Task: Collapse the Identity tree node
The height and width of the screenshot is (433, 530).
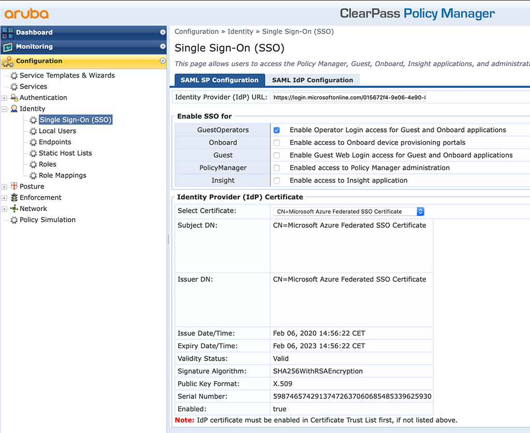Action: point(4,109)
